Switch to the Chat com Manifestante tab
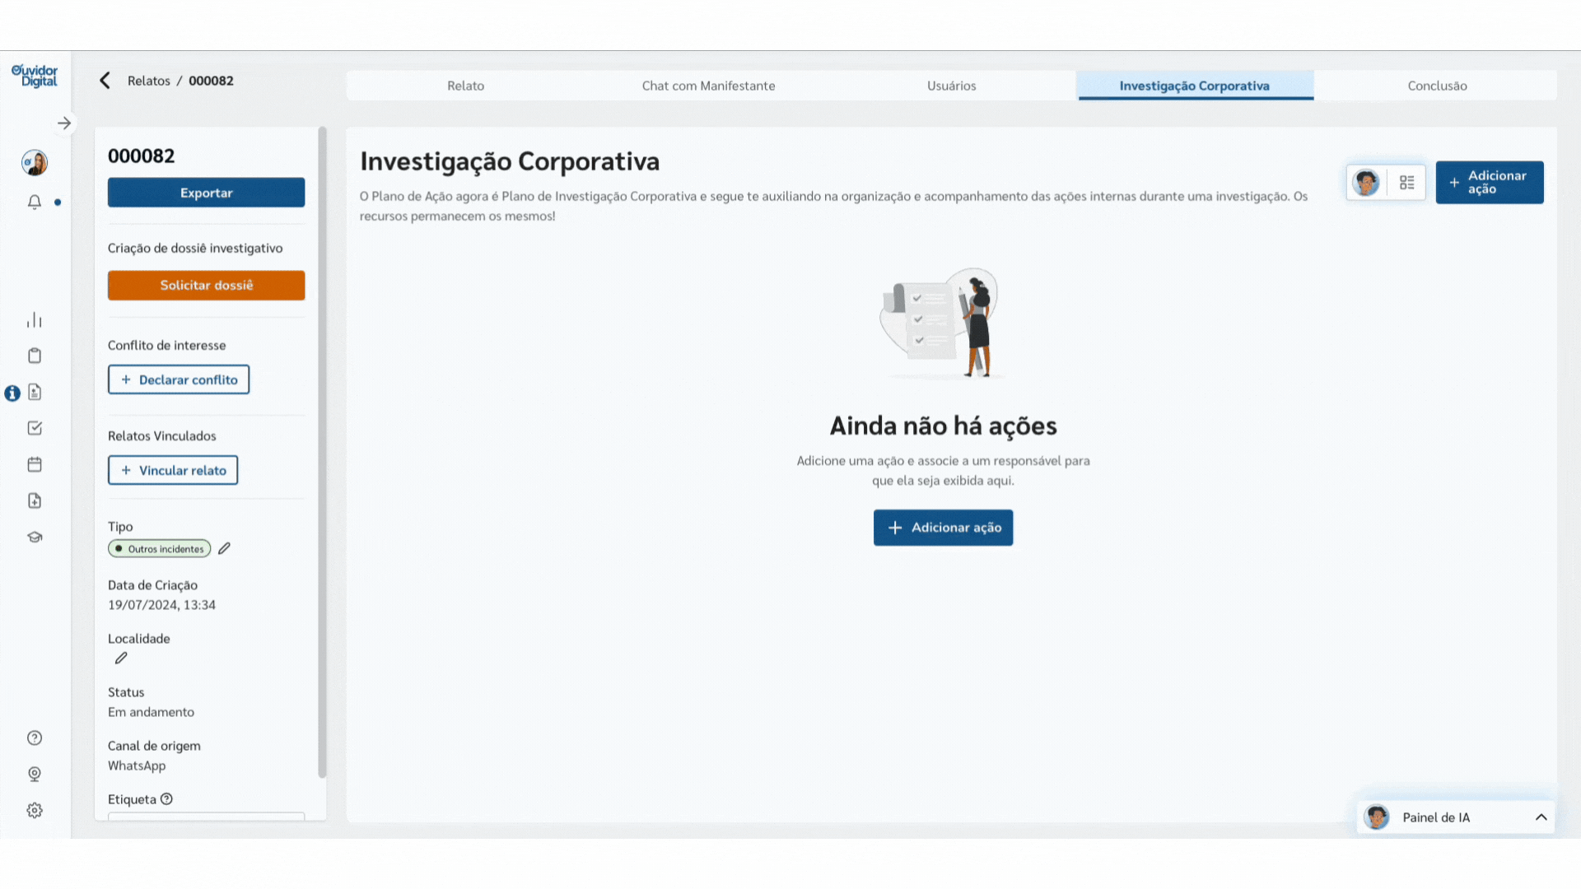The height and width of the screenshot is (889, 1581). click(x=708, y=86)
